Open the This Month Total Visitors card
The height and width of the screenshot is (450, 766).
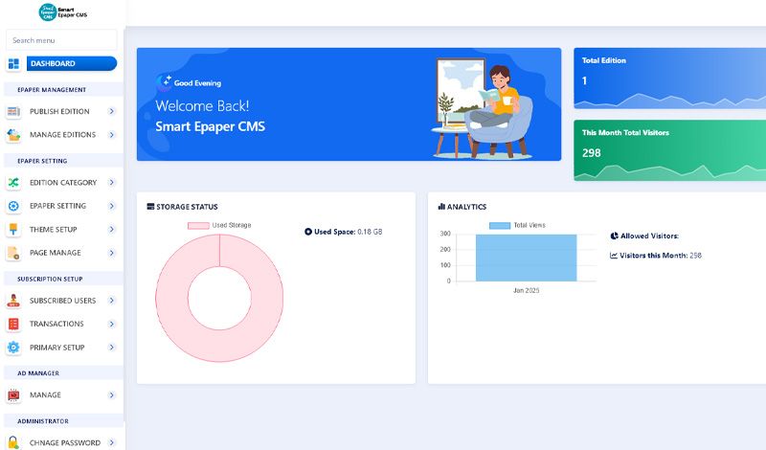coord(669,149)
